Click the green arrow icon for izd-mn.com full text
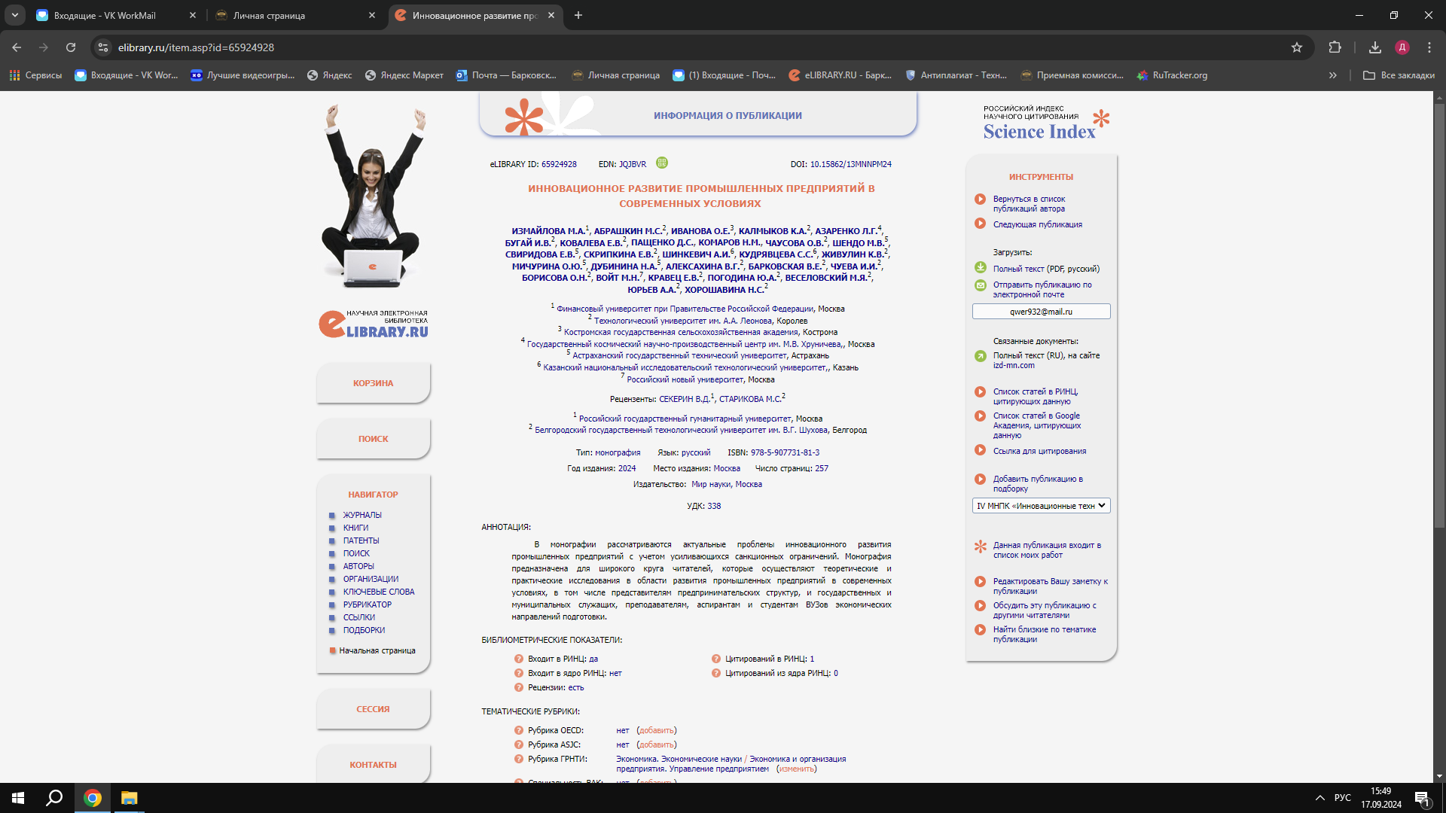 [x=980, y=356]
